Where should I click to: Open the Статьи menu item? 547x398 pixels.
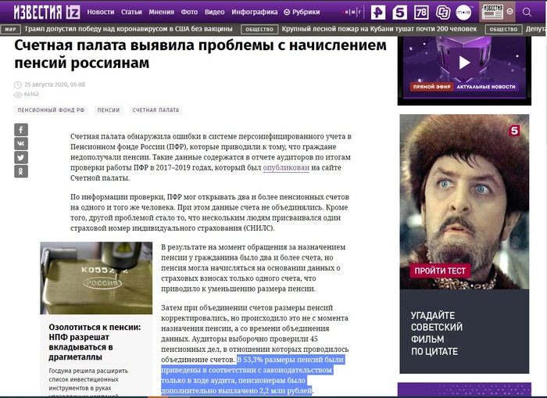point(131,13)
